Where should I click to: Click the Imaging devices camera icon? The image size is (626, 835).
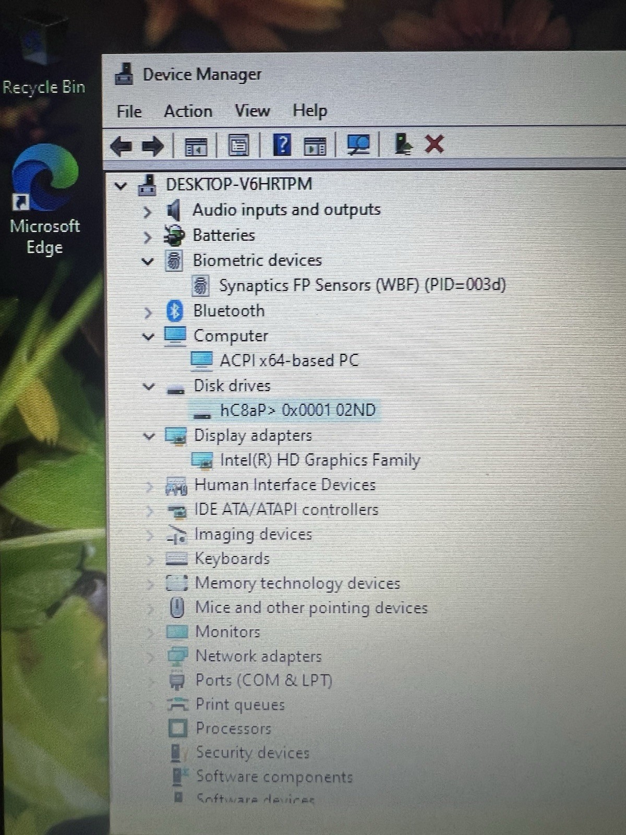click(x=177, y=534)
